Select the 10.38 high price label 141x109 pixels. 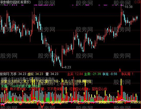click(128, 7)
